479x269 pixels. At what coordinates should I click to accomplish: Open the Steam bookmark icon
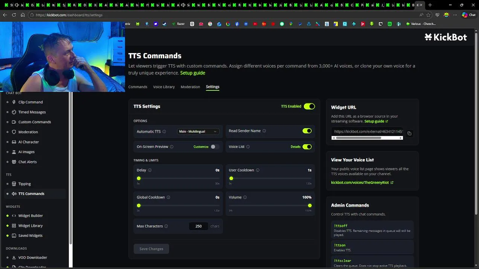(x=165, y=24)
